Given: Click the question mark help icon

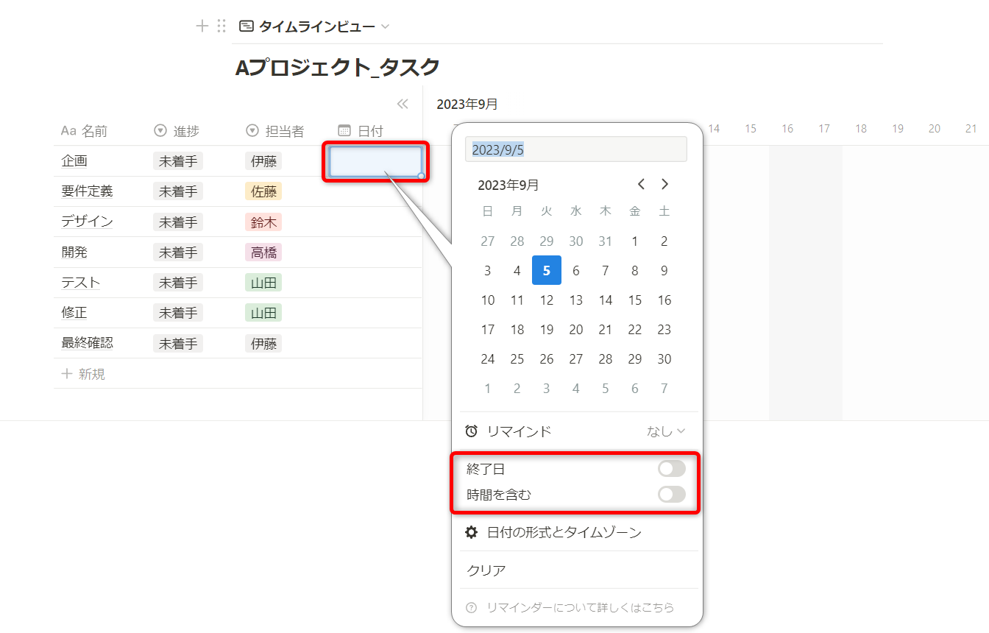Looking at the screenshot, I should click(x=472, y=607).
